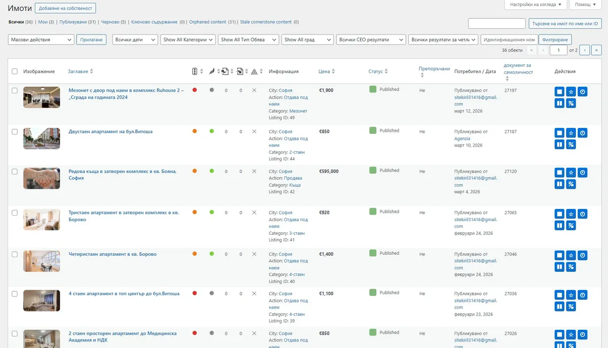This screenshot has height=348, width=608.
Task: Check the box for Редова къща listing
Action: pos(15,171)
